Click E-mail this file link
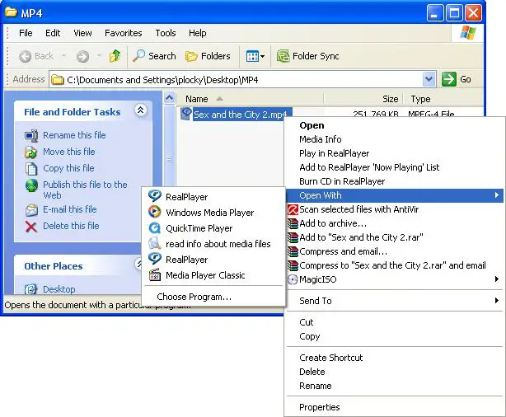Image resolution: width=506 pixels, height=417 pixels. coord(70,209)
